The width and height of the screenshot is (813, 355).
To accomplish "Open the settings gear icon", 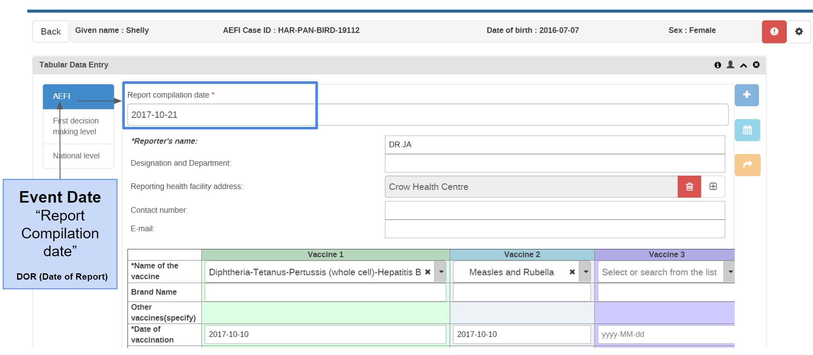I will tap(799, 31).
